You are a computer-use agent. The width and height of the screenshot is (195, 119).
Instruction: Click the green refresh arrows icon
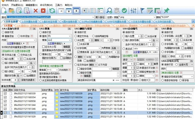(x=52, y=11)
